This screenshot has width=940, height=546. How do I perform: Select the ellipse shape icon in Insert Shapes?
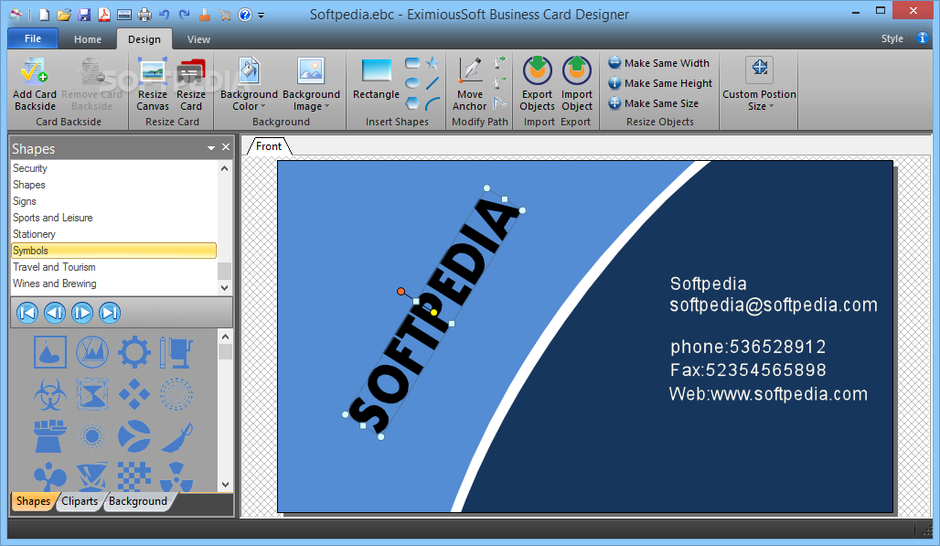pyautogui.click(x=412, y=83)
